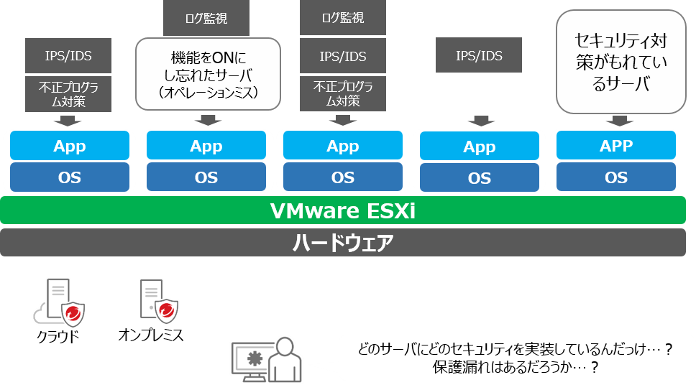Click the leftmost App box
The image size is (696, 385).
[70, 145]
